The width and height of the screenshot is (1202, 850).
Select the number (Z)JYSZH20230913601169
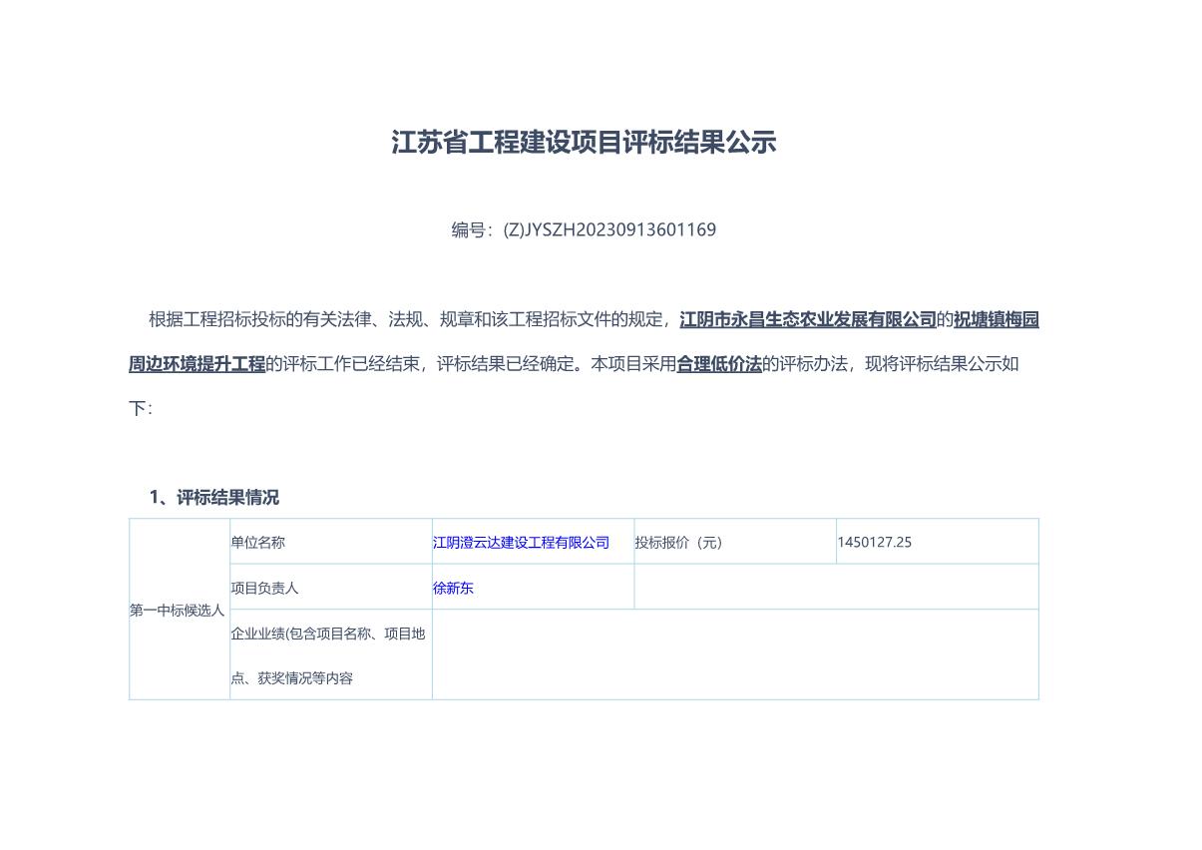coord(609,230)
